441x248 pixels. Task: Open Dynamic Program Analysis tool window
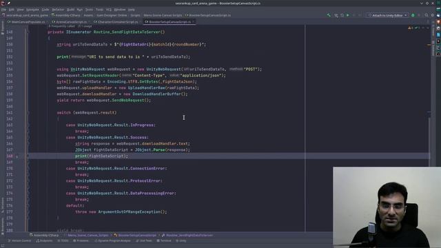pos(112,241)
